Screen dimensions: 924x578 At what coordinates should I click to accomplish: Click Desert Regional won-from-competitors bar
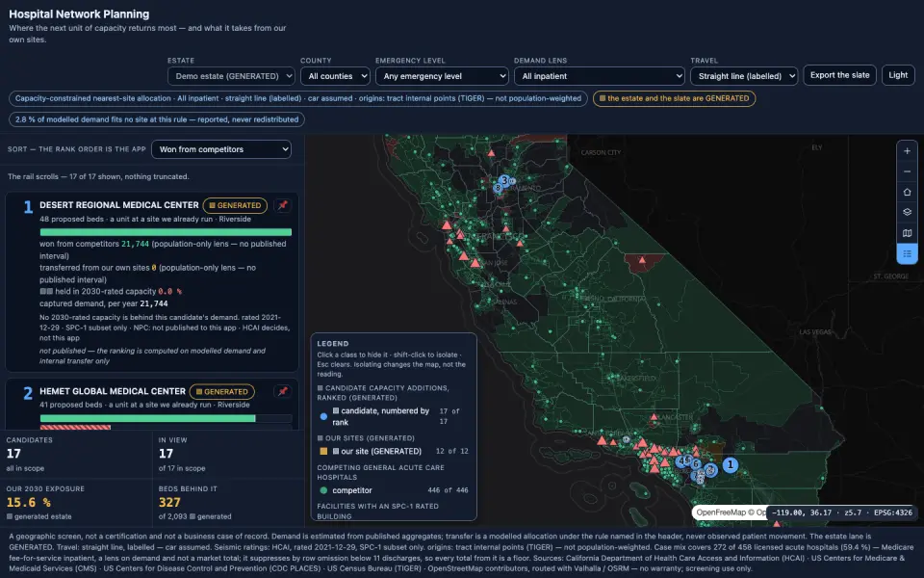click(166, 232)
